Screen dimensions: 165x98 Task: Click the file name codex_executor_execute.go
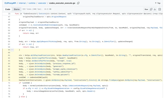click(x=62, y=3)
